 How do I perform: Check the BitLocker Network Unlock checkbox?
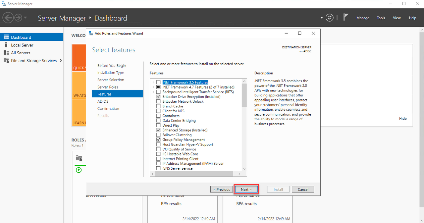[158, 101]
